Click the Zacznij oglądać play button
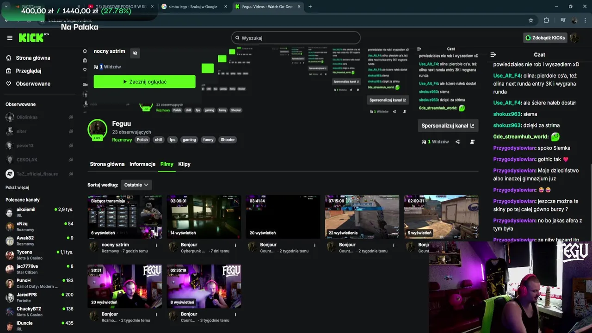The width and height of the screenshot is (592, 333). tap(144, 82)
